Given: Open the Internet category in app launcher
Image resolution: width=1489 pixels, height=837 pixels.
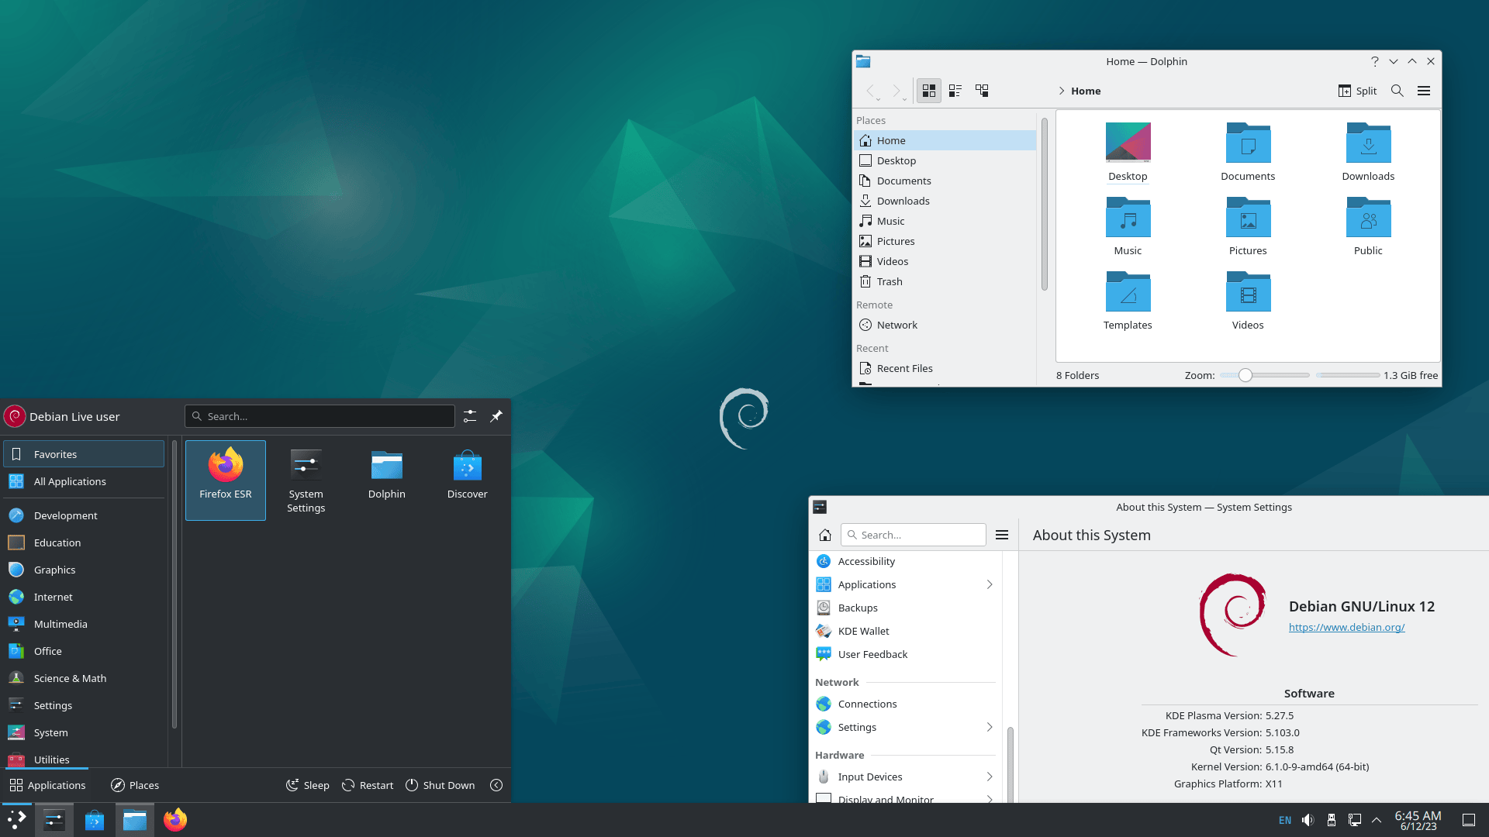Looking at the screenshot, I should (x=54, y=596).
